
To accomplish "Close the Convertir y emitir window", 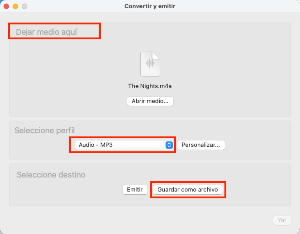I will (6, 6).
